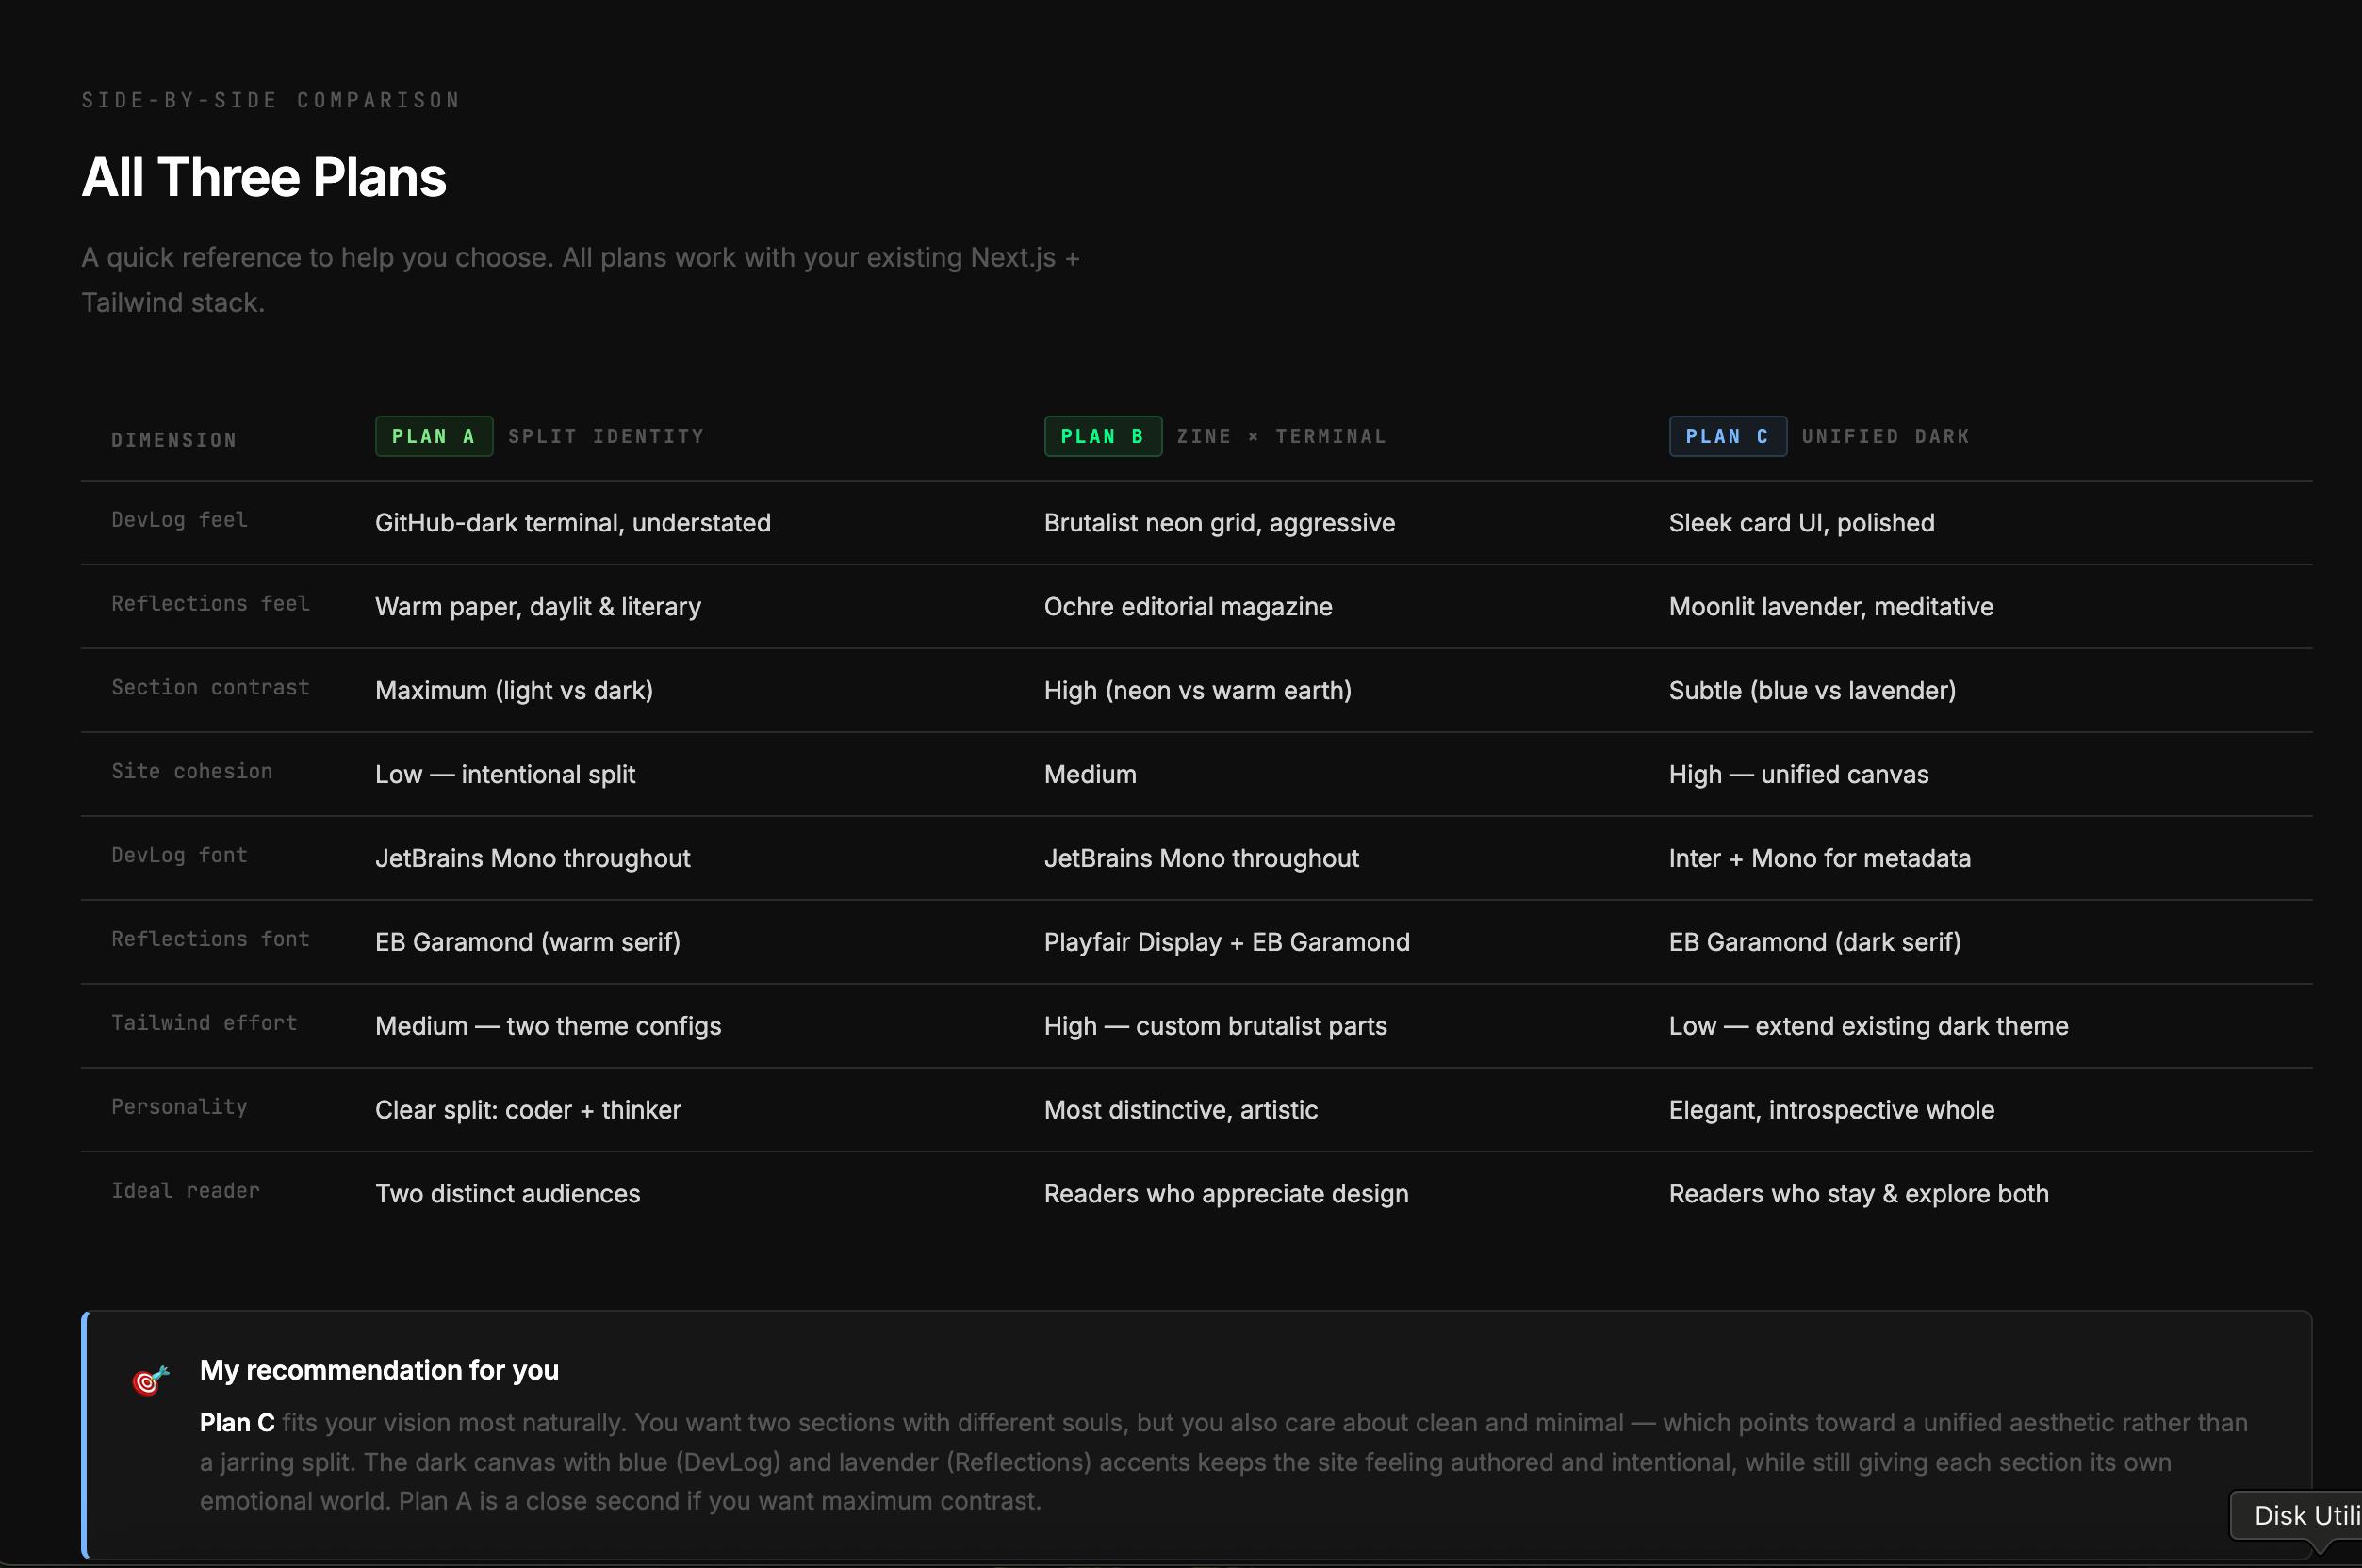Select the Reflections feel row label

(x=210, y=604)
